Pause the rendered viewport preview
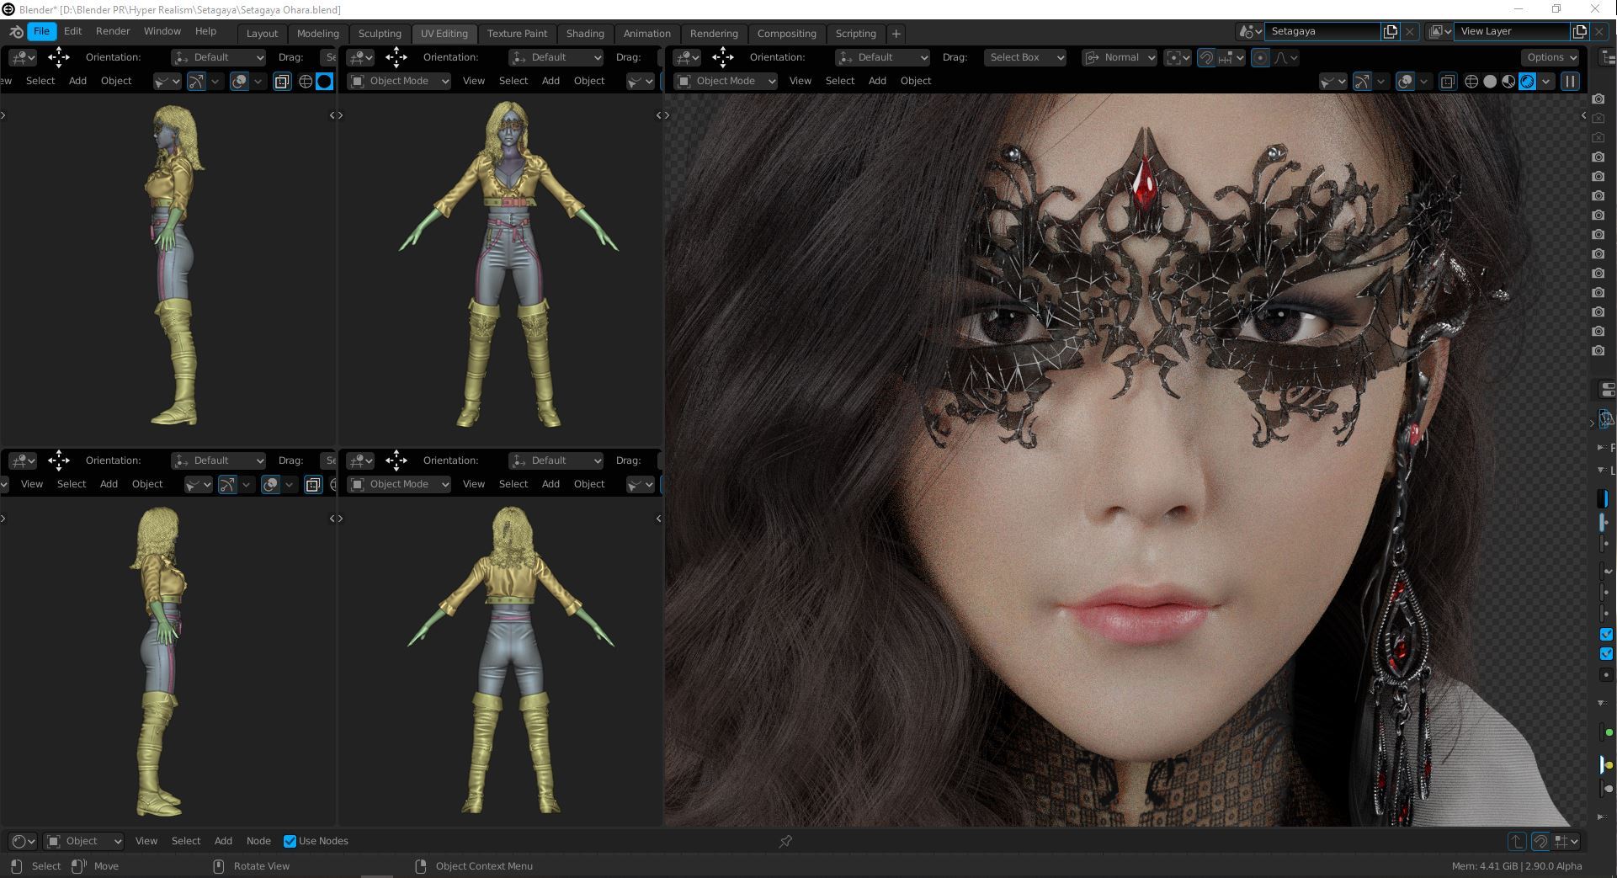Image resolution: width=1617 pixels, height=878 pixels. (x=1570, y=82)
